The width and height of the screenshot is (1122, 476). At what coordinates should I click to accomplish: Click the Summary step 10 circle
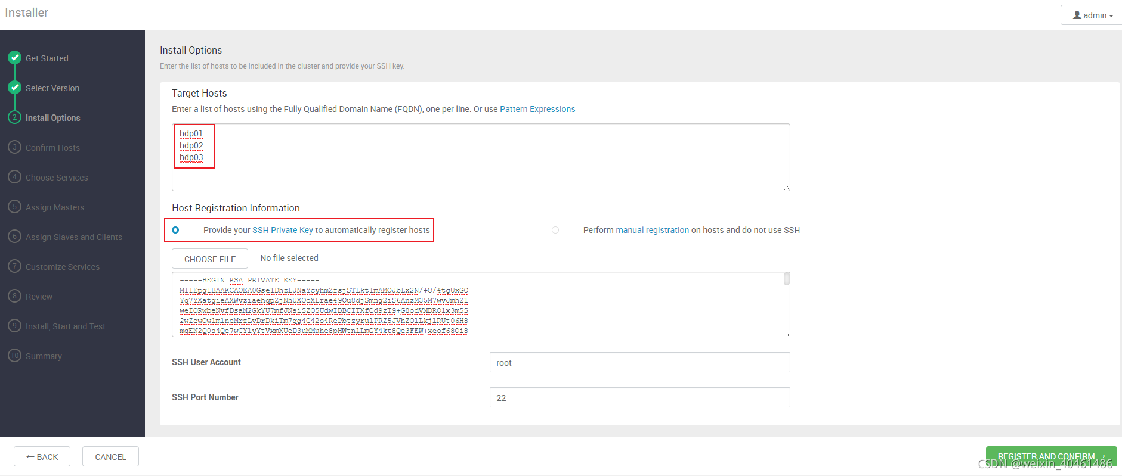(x=15, y=356)
